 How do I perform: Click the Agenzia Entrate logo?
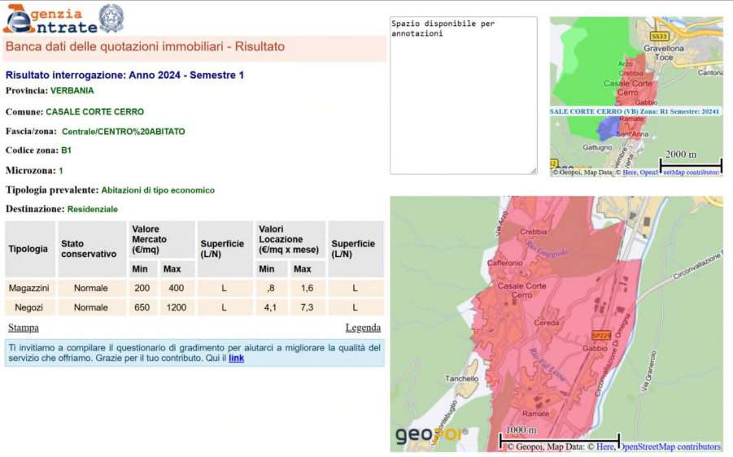pyautogui.click(x=49, y=18)
